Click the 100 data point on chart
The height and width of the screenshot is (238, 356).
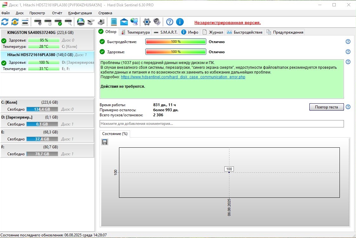click(229, 172)
